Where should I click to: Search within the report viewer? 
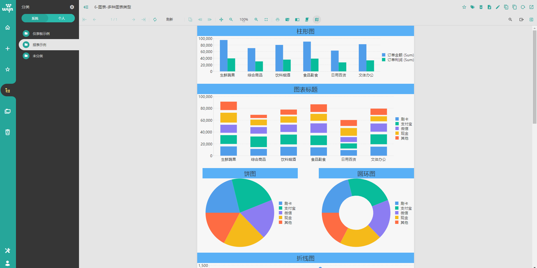coord(510,20)
